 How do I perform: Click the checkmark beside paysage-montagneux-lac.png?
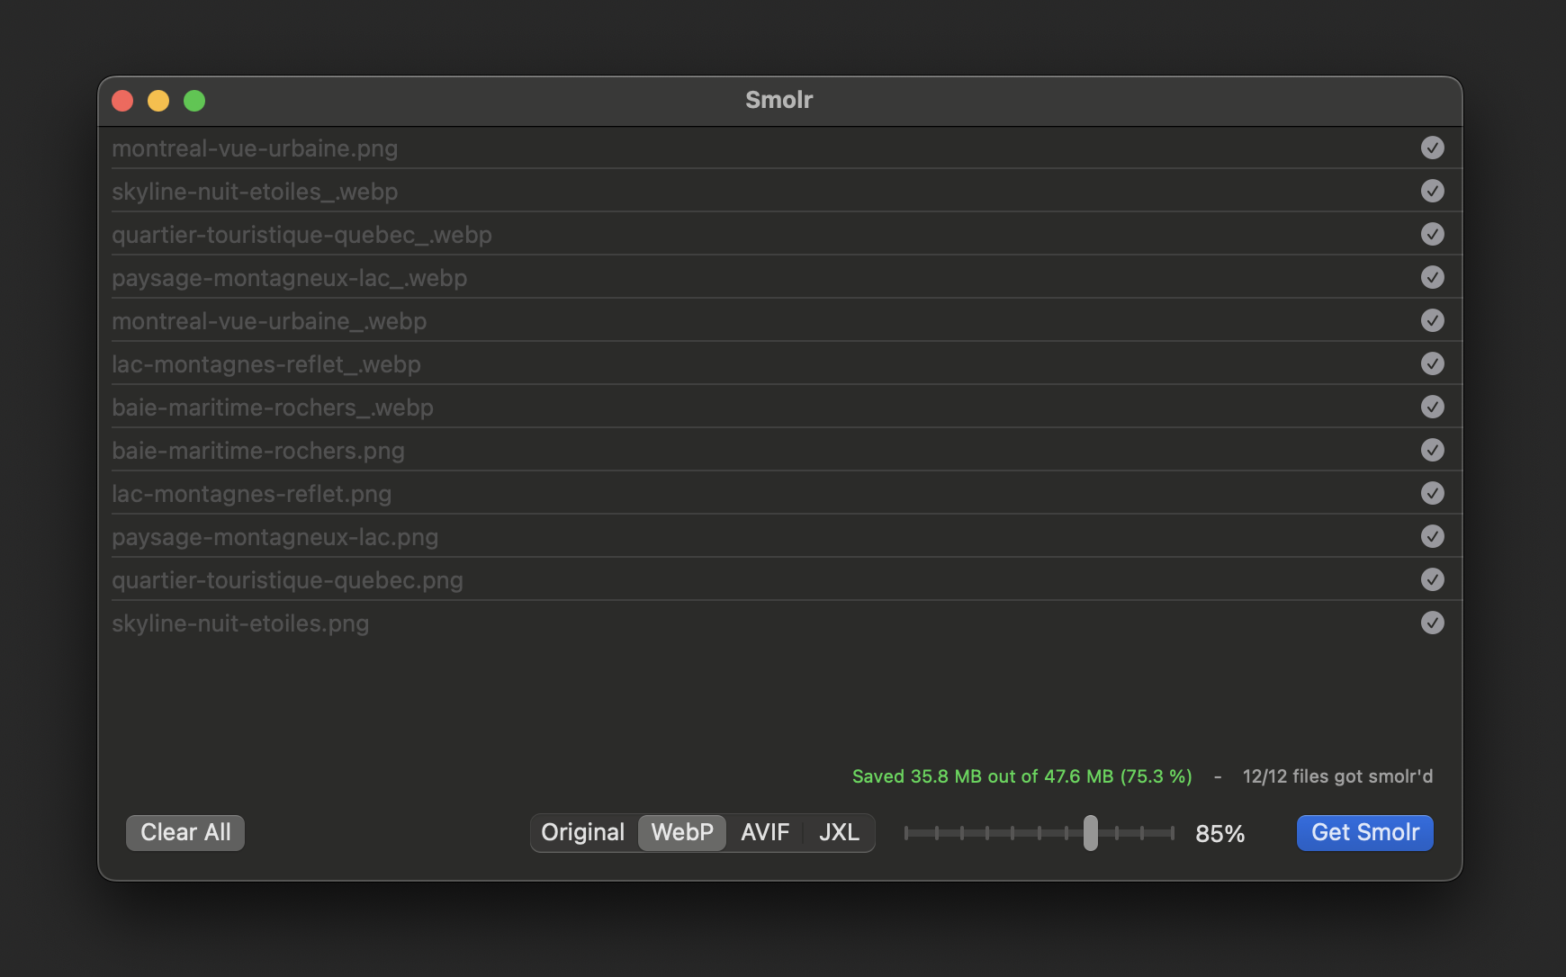point(1433,536)
